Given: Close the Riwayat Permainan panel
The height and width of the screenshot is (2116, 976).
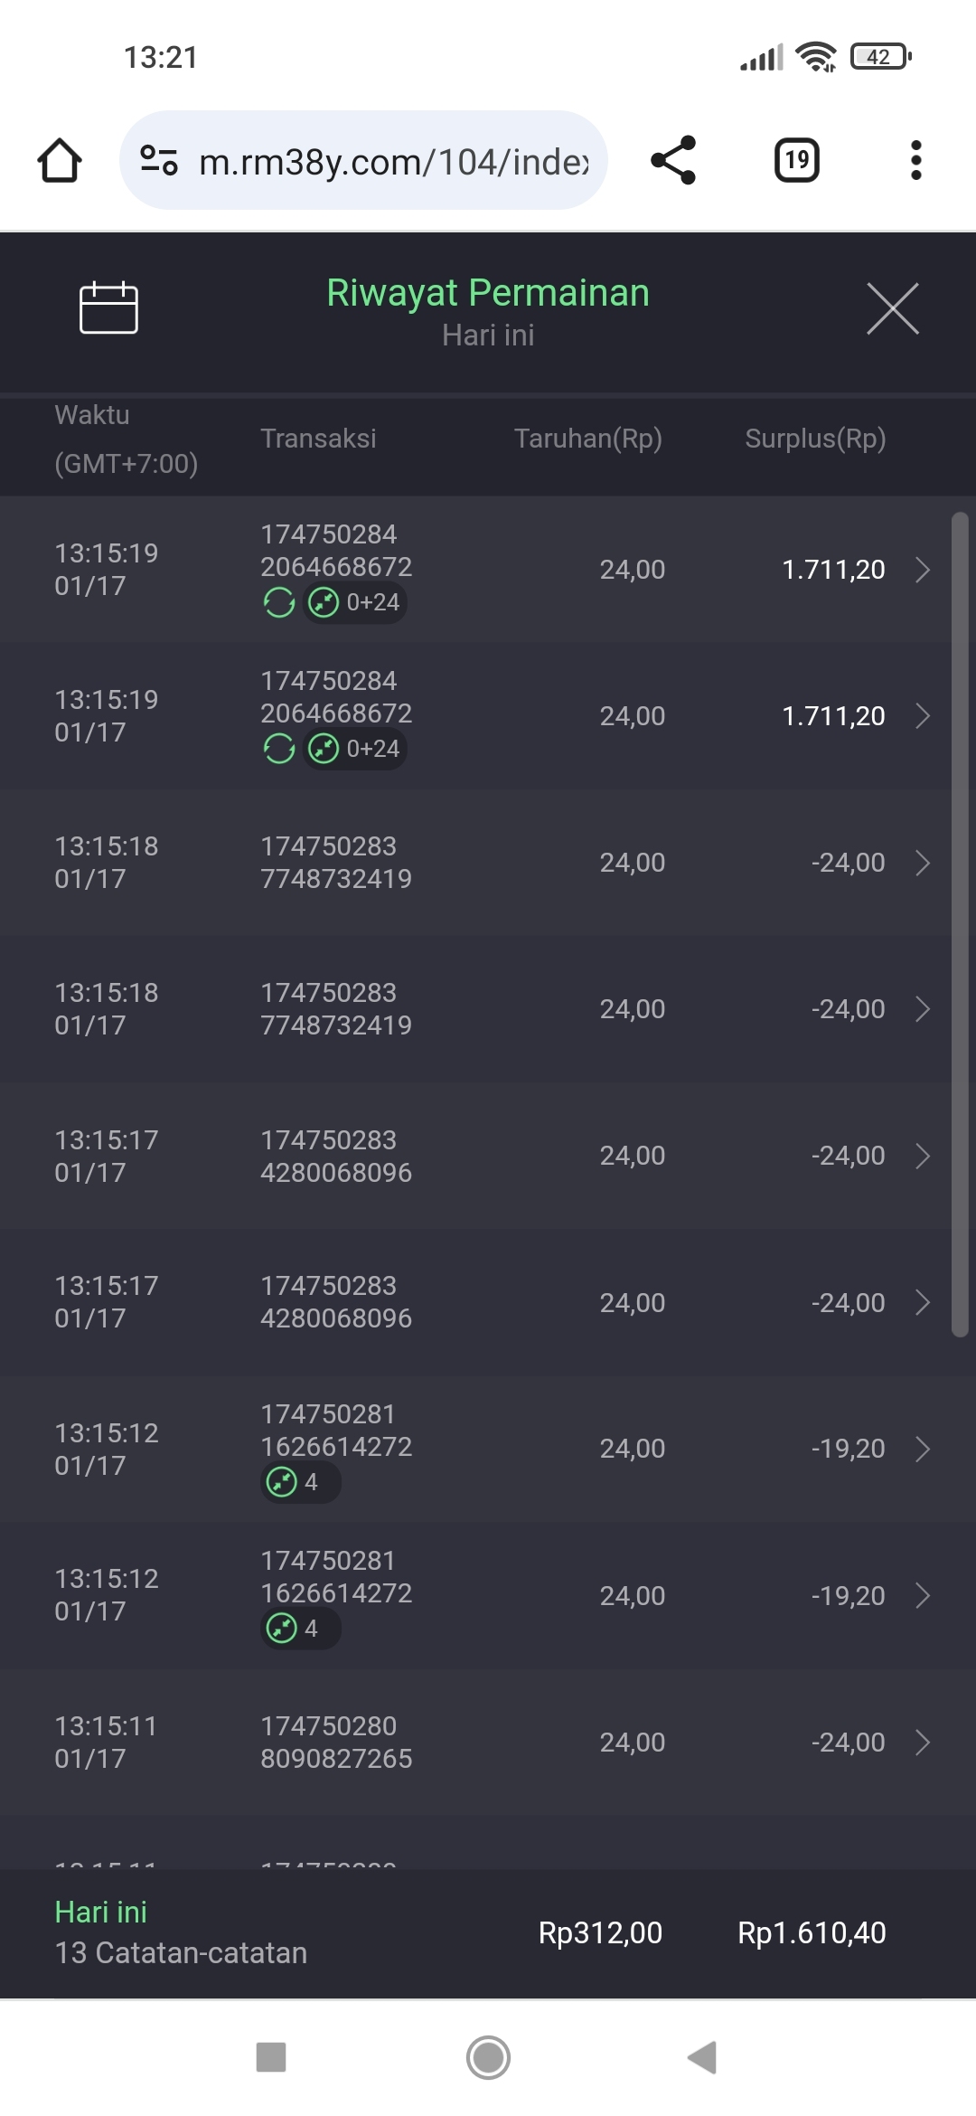Looking at the screenshot, I should click(892, 308).
